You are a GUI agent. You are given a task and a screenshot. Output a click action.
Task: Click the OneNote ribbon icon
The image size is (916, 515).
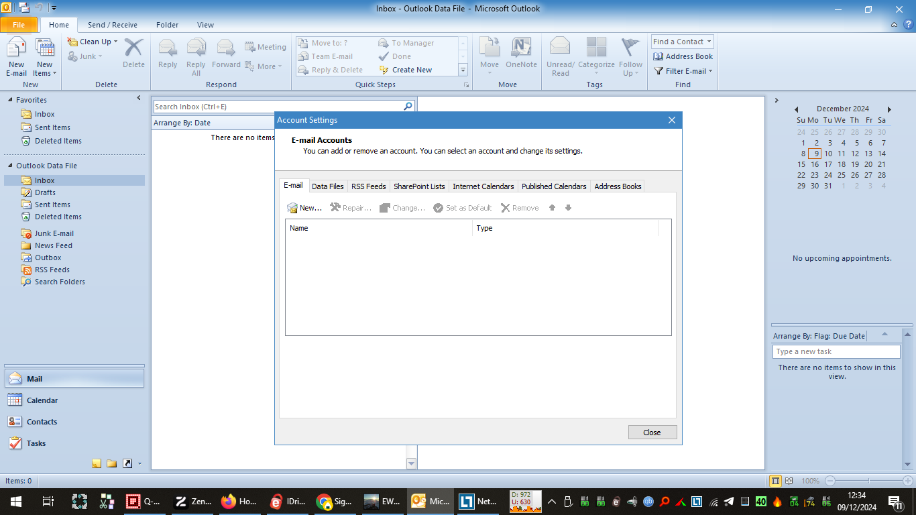pyautogui.click(x=521, y=53)
